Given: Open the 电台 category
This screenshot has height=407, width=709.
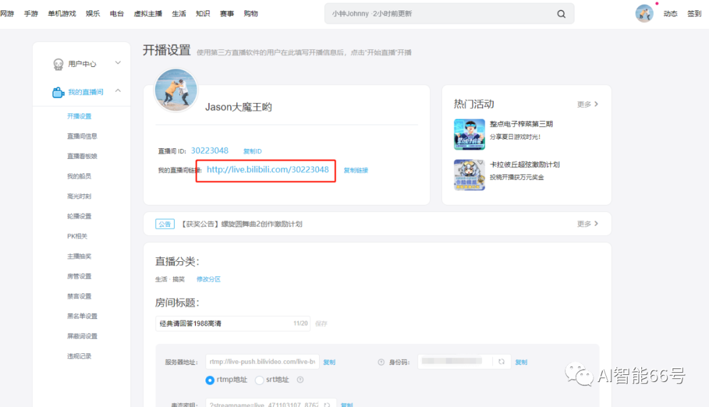Looking at the screenshot, I should click(117, 14).
